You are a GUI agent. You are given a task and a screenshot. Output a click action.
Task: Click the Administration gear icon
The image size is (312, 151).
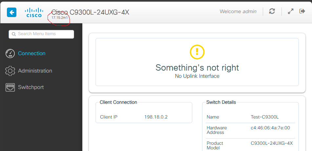coord(10,71)
